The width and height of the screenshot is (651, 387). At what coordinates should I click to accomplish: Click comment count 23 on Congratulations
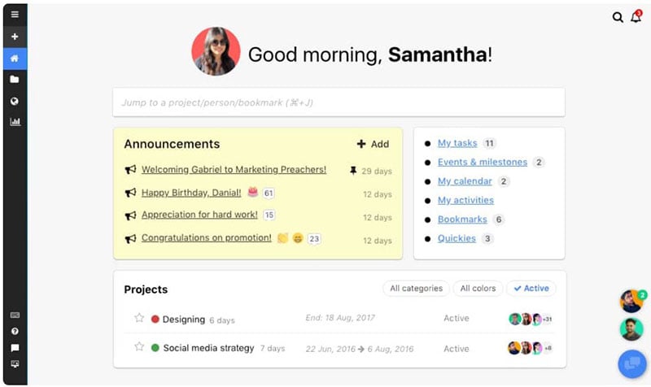point(314,239)
